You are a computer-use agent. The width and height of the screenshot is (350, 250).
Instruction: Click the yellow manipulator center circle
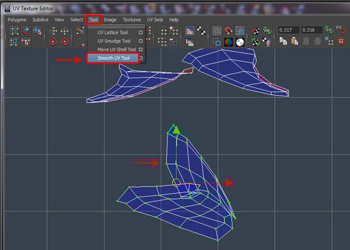[176, 182]
